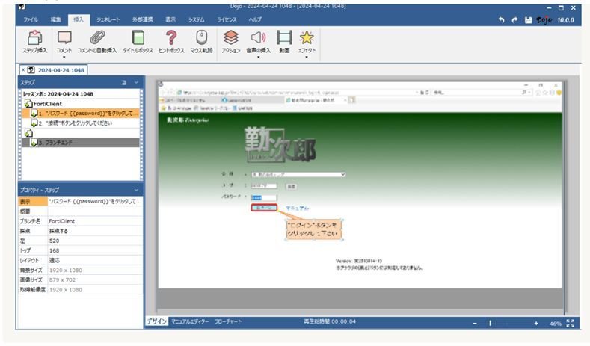Switch to the デザイン view tab
Screen dimensions: 590x346
point(156,321)
